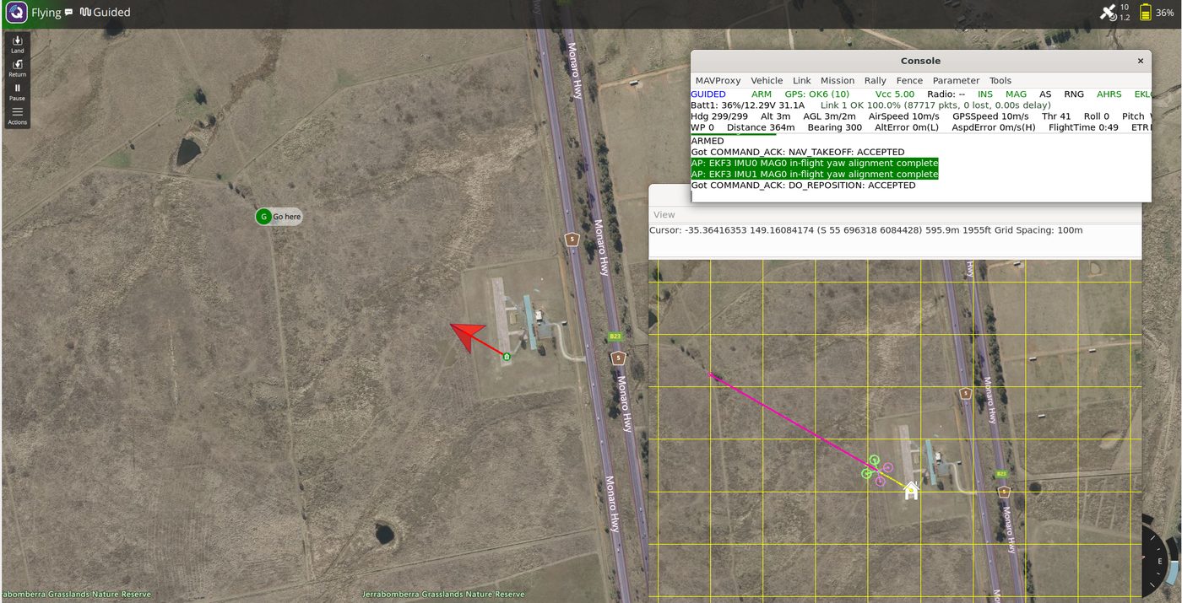Viewport: 1182px width, 603px height.
Task: Click the 'Thr 41' throttle readout
Action: pyautogui.click(x=1056, y=116)
